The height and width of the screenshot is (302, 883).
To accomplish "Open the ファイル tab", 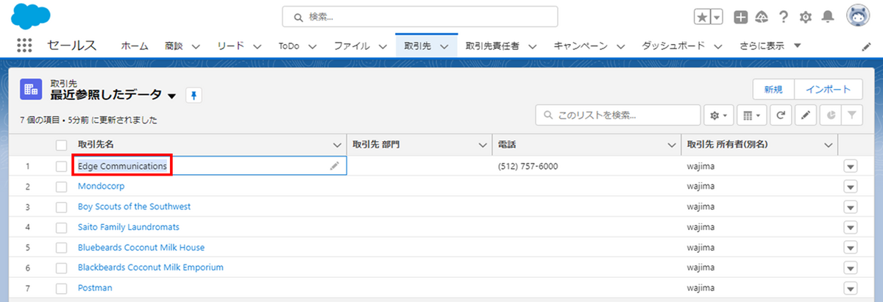I will point(352,46).
